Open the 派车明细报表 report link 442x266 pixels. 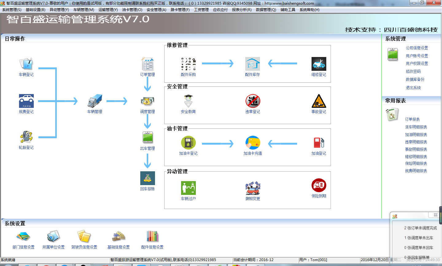(x=416, y=127)
